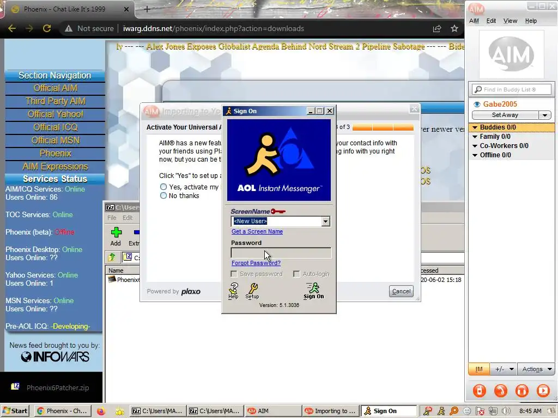Open the Third Party AIM navigation link
The width and height of the screenshot is (558, 418).
point(55,101)
